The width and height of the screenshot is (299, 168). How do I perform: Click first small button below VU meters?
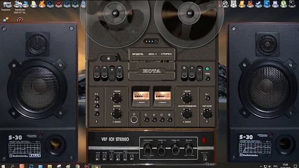click(x=146, y=119)
